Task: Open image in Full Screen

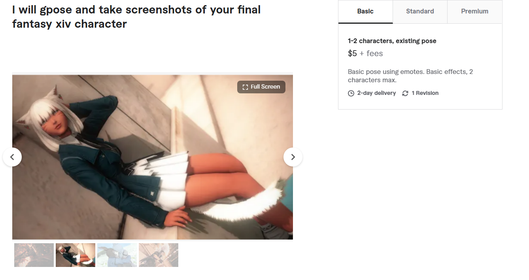Action: 261,87
